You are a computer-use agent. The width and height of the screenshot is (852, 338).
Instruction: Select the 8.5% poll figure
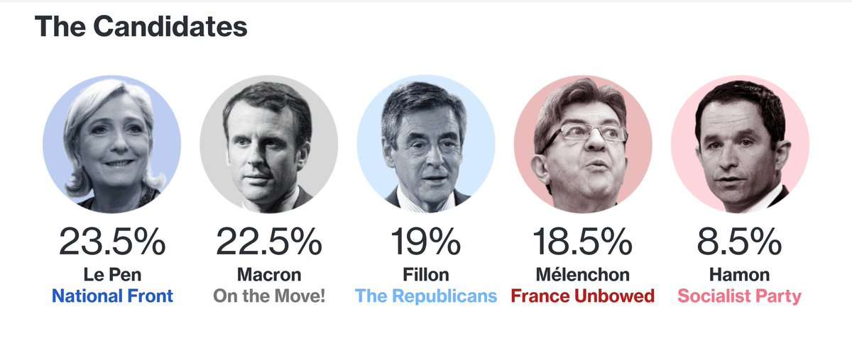[x=740, y=243]
